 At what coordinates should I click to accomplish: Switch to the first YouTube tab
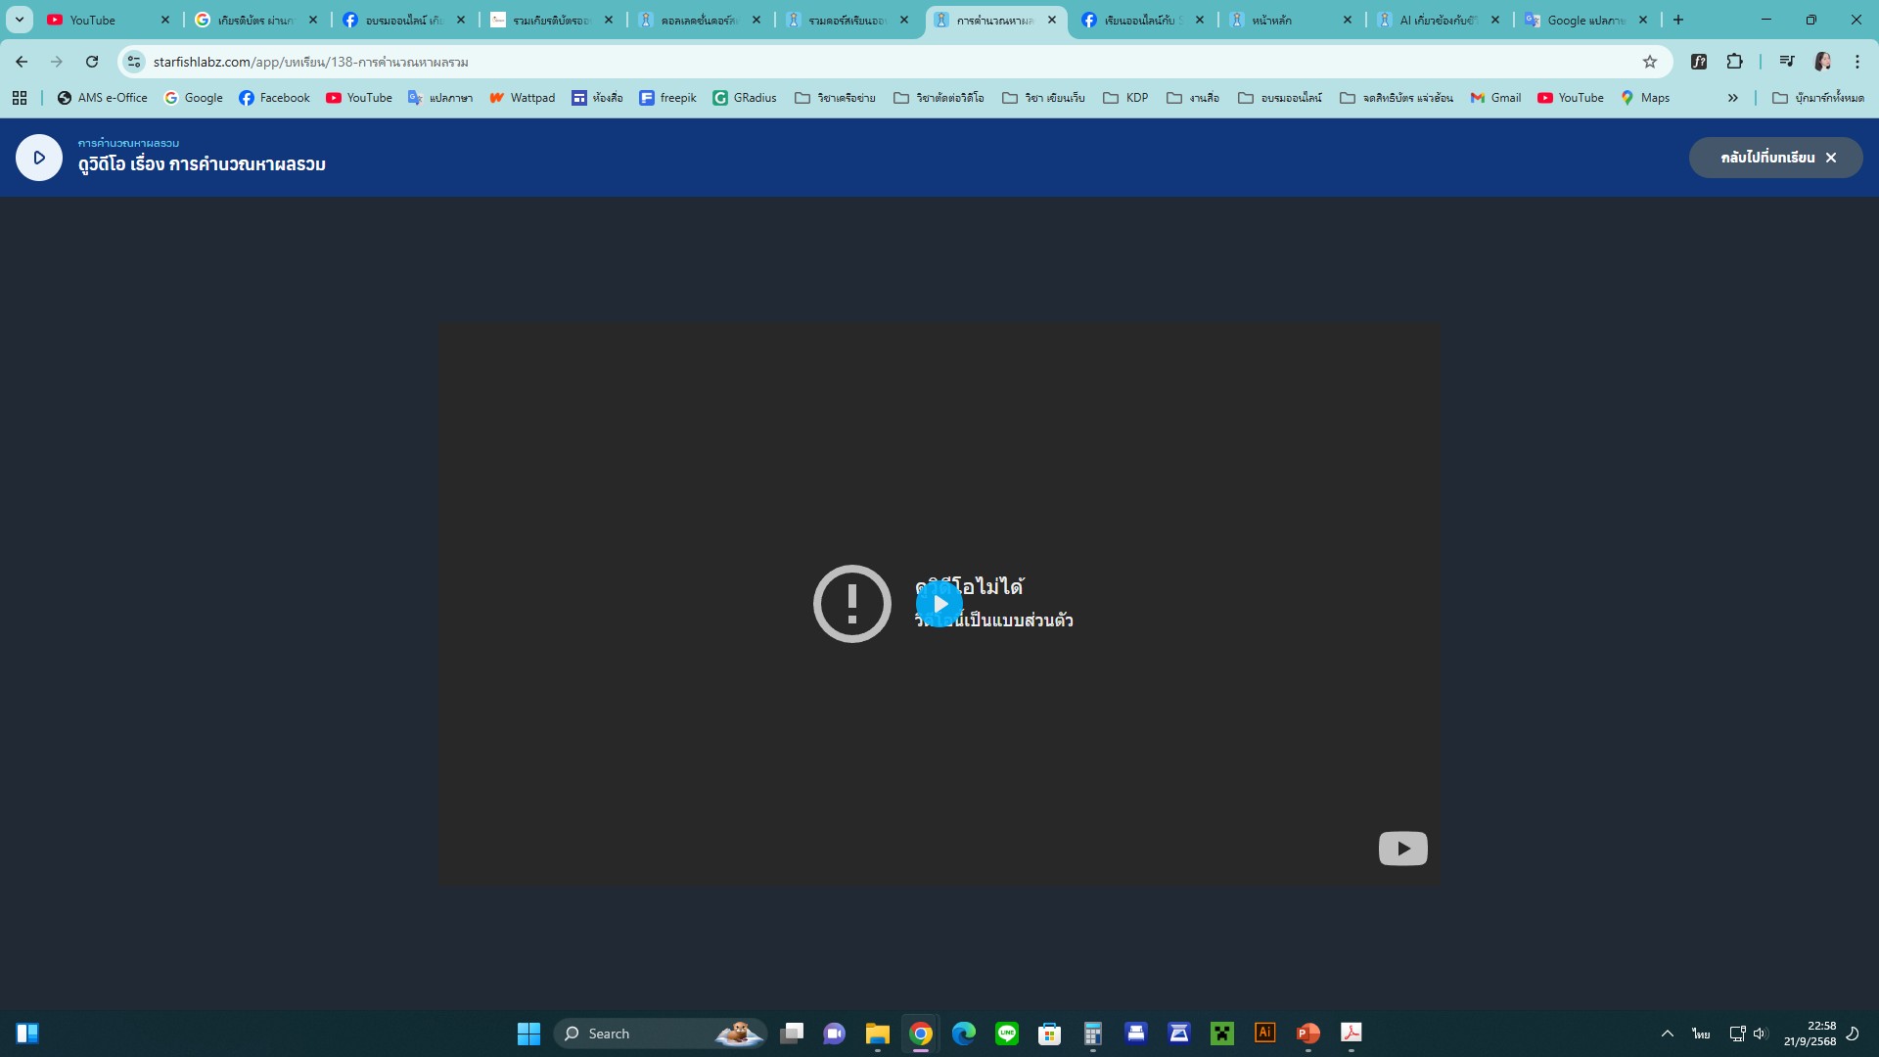click(x=106, y=20)
